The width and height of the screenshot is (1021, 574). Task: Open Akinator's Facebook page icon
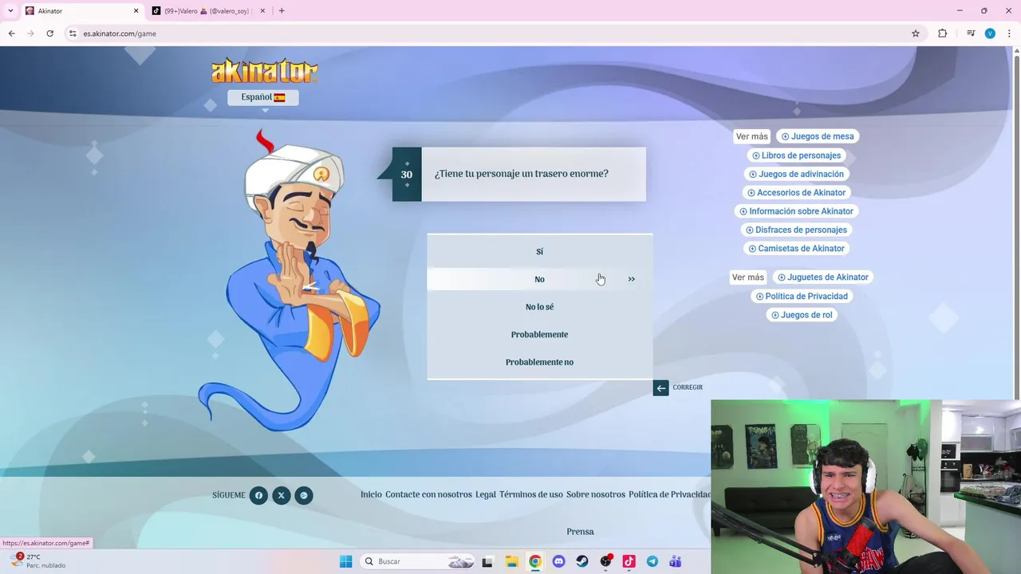[x=258, y=496]
